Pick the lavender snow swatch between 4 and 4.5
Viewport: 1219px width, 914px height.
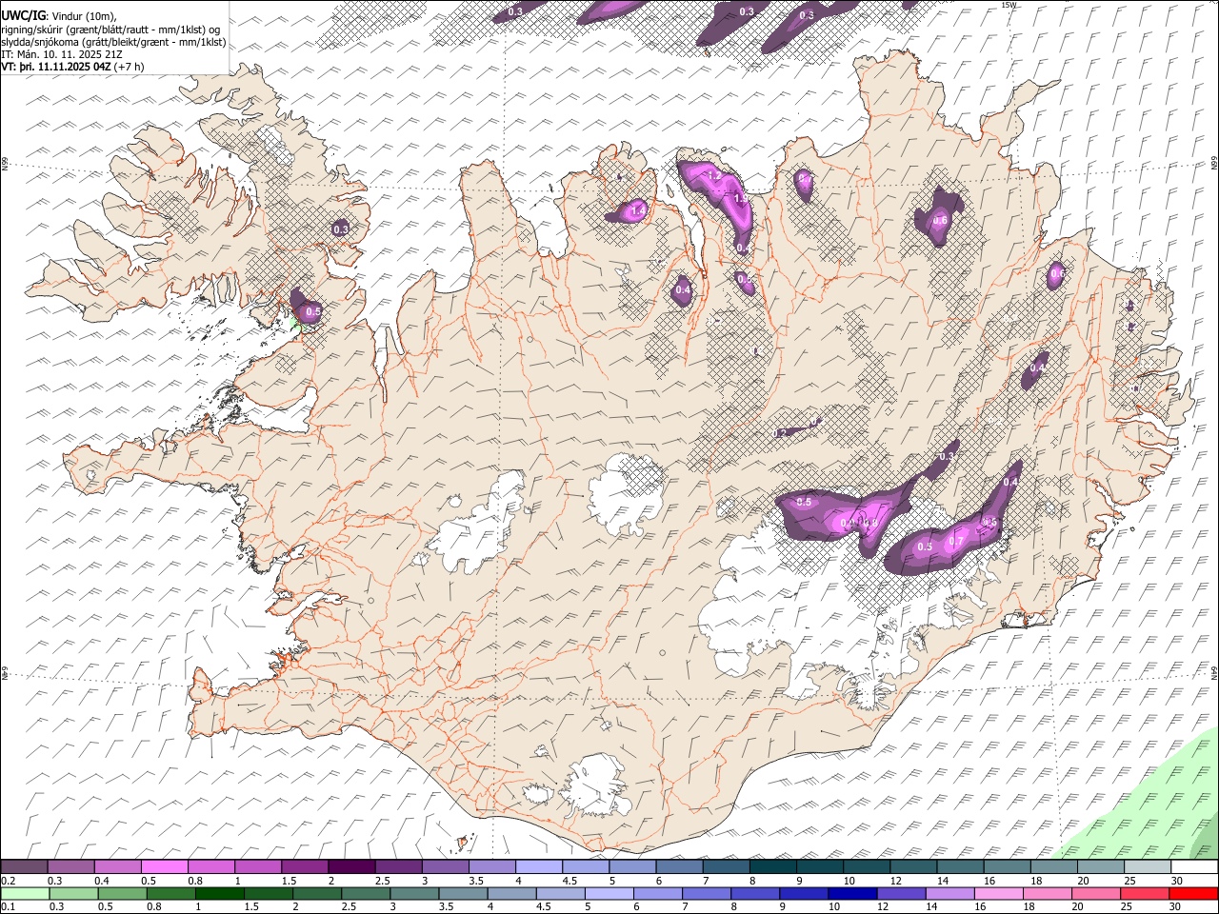click(x=538, y=867)
